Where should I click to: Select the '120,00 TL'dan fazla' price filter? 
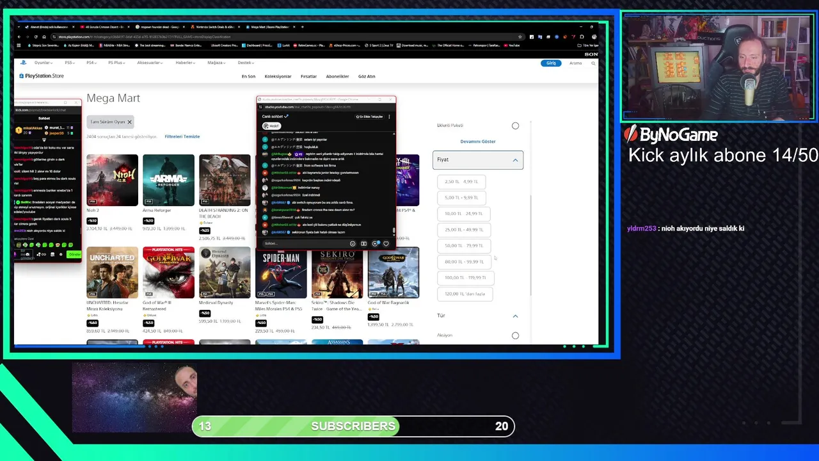click(465, 294)
